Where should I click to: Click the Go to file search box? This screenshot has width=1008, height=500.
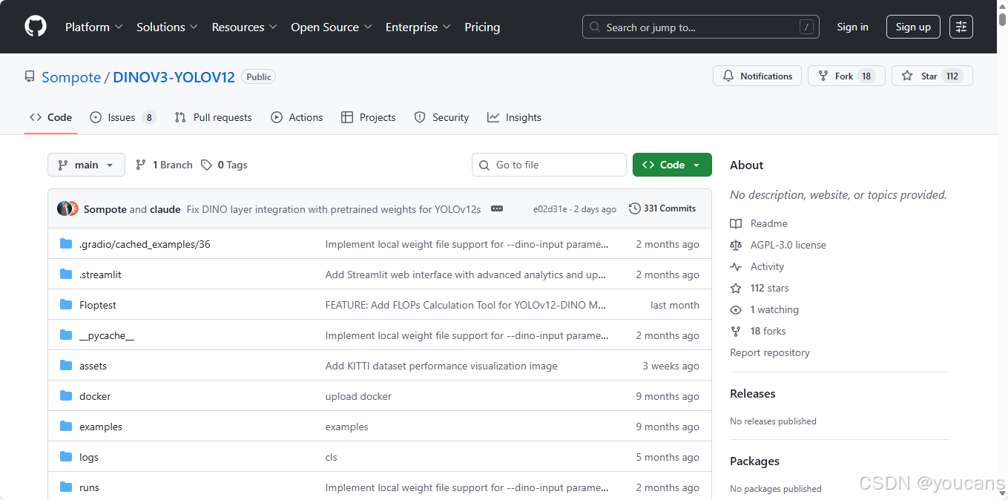pyautogui.click(x=549, y=165)
